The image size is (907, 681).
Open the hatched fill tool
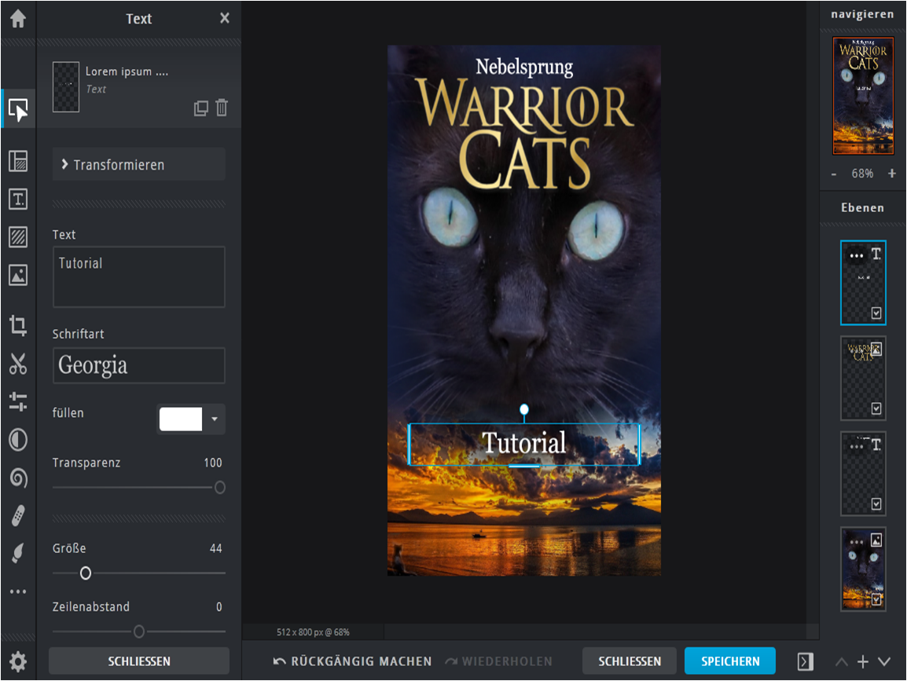[18, 237]
